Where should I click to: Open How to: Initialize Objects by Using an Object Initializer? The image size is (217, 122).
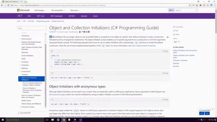click(32, 84)
